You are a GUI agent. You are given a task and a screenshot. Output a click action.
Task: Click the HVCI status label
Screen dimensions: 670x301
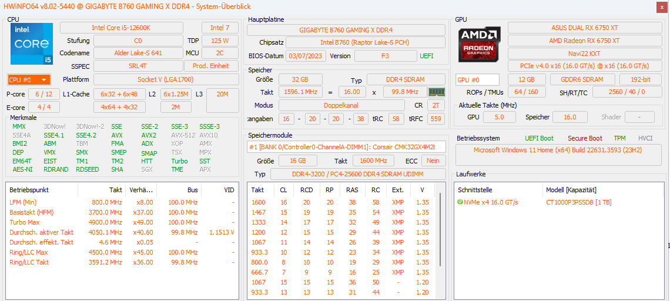point(645,138)
